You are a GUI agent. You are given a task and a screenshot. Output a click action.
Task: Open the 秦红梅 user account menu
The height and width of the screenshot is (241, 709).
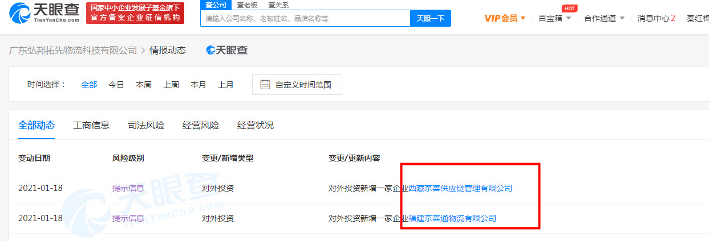click(698, 18)
